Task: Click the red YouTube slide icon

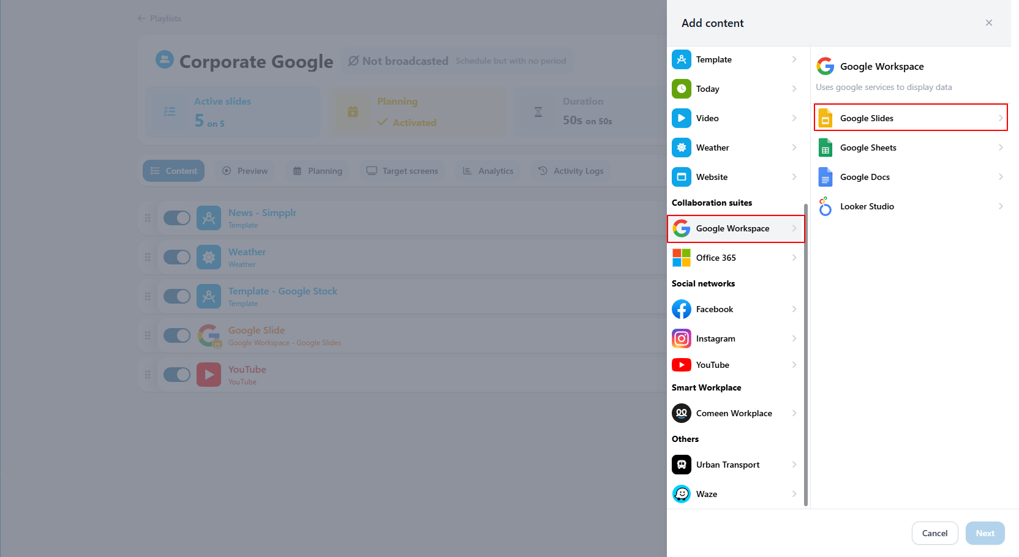Action: pos(209,375)
